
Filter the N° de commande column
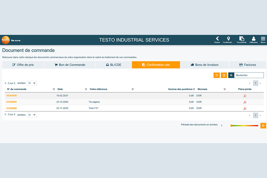[x=54, y=89]
